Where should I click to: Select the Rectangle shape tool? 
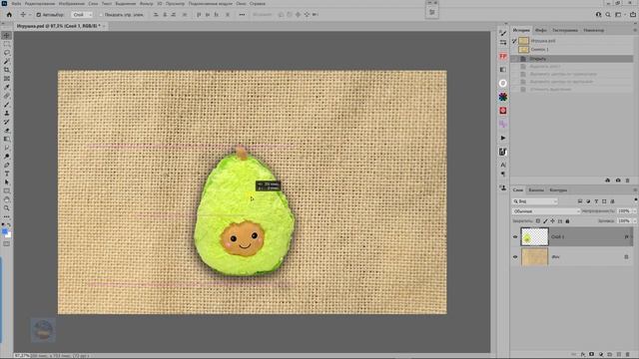point(7,190)
